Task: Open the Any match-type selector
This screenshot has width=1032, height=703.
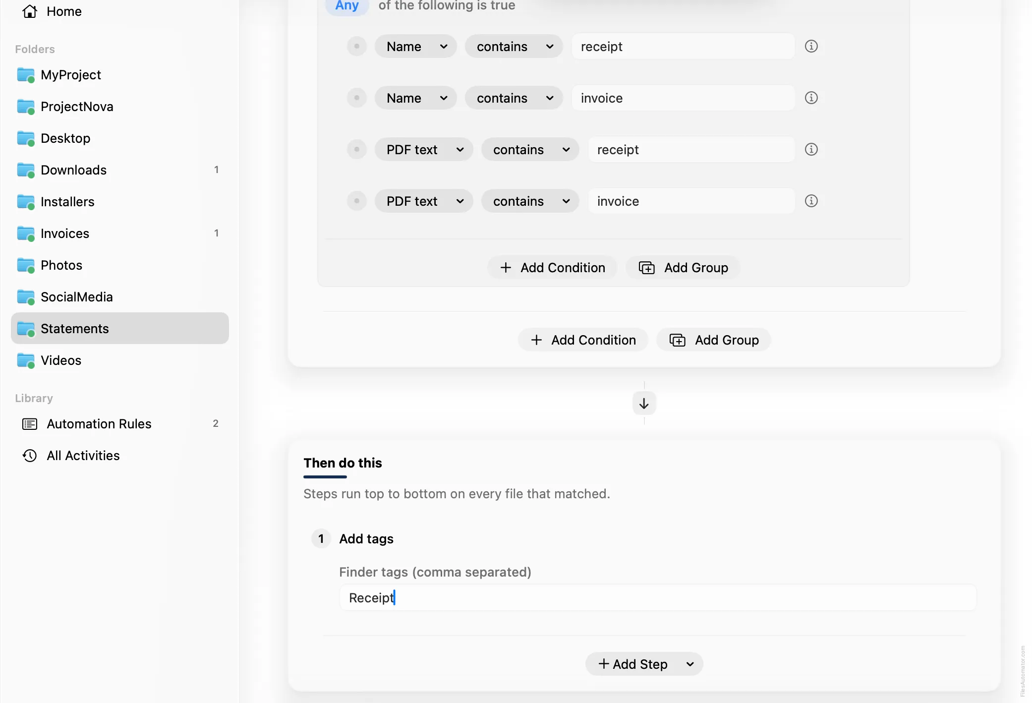Action: pos(347,6)
